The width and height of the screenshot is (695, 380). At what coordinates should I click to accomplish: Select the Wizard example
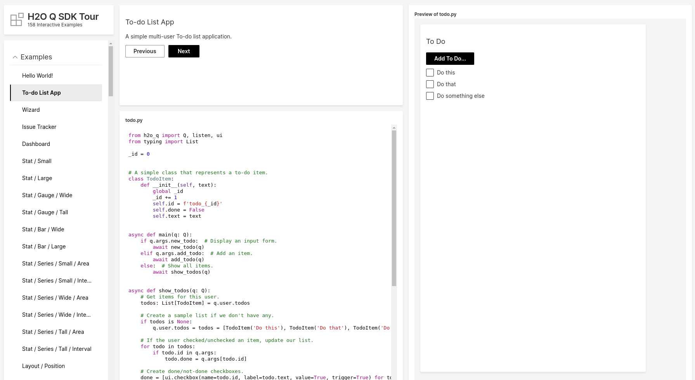pyautogui.click(x=31, y=110)
